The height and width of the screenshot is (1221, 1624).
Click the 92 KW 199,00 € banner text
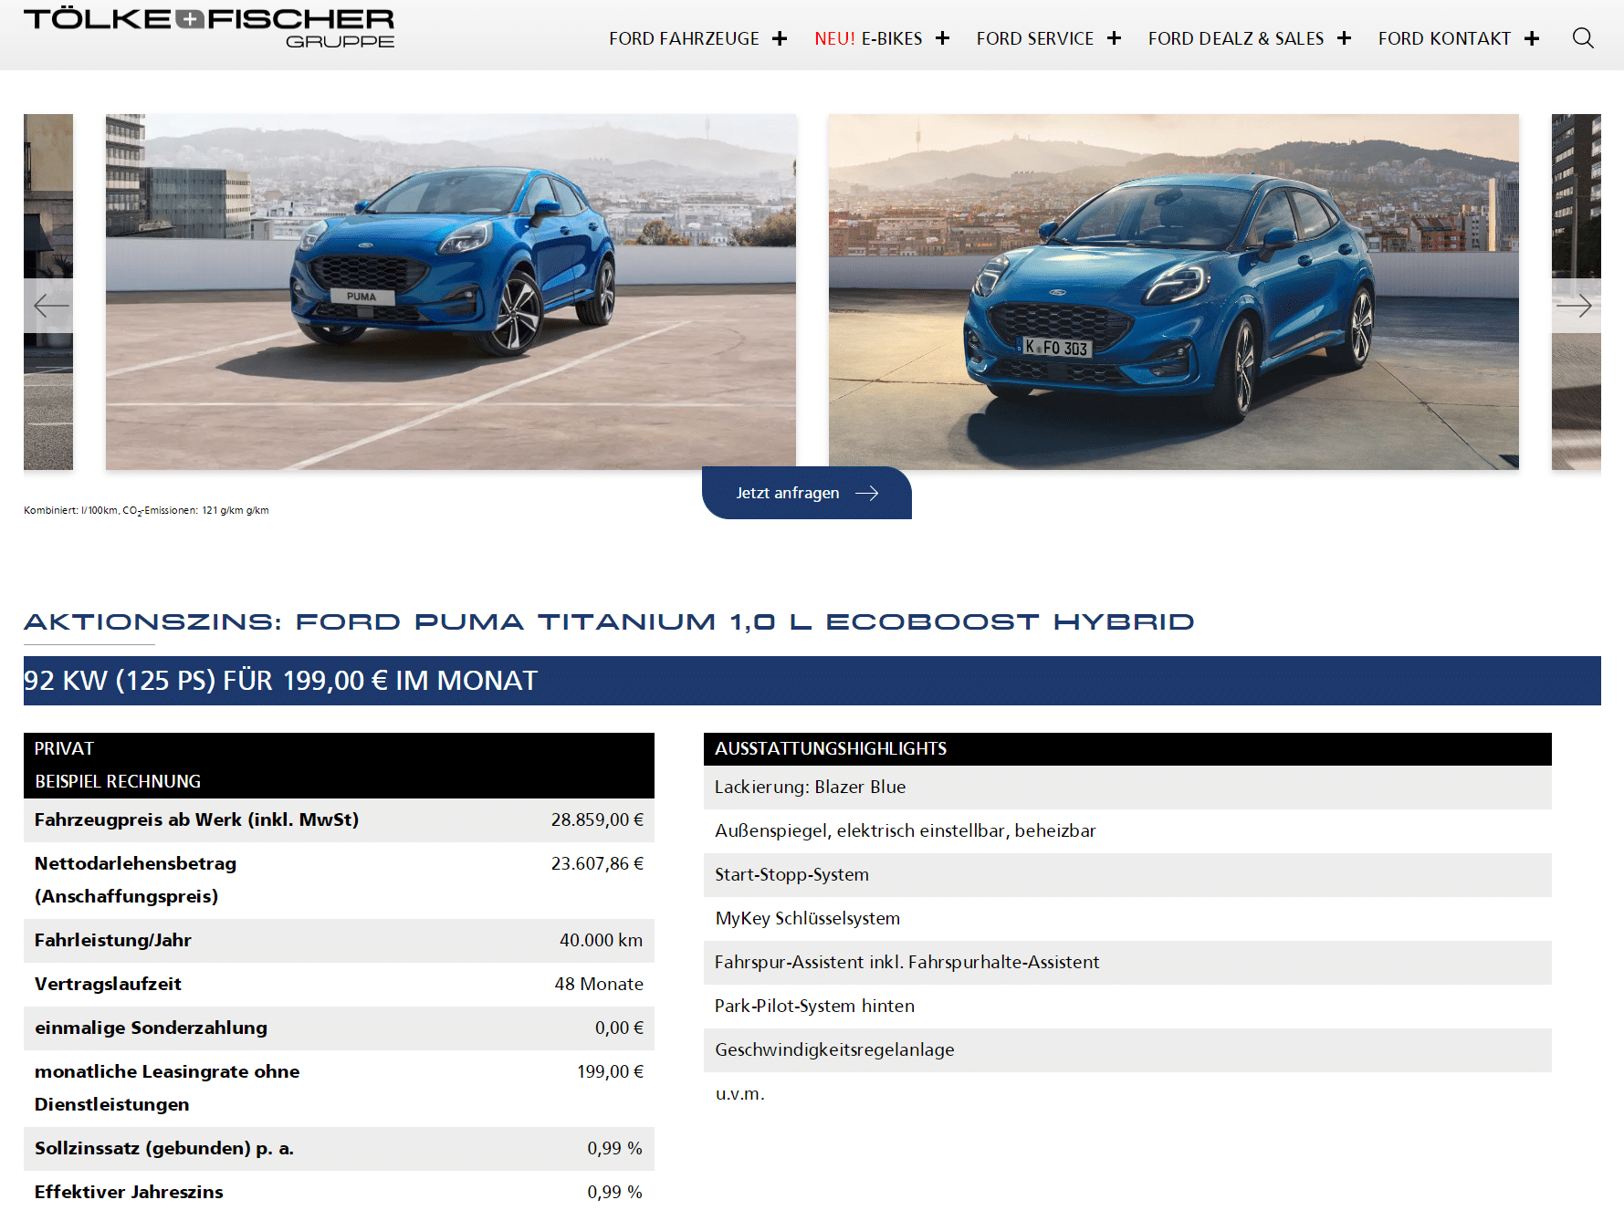(x=281, y=681)
